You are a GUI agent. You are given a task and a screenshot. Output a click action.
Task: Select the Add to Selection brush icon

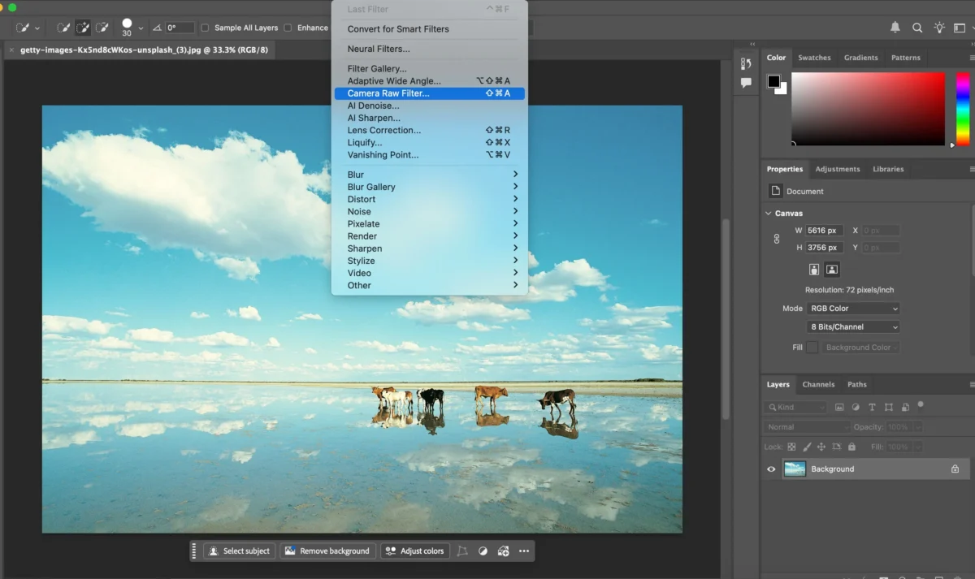pyautogui.click(x=82, y=28)
